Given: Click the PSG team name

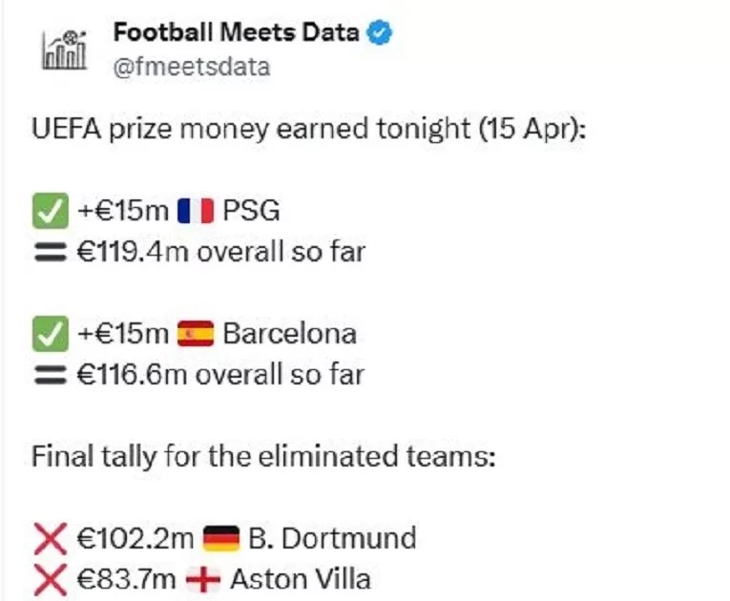Looking at the screenshot, I should [252, 211].
